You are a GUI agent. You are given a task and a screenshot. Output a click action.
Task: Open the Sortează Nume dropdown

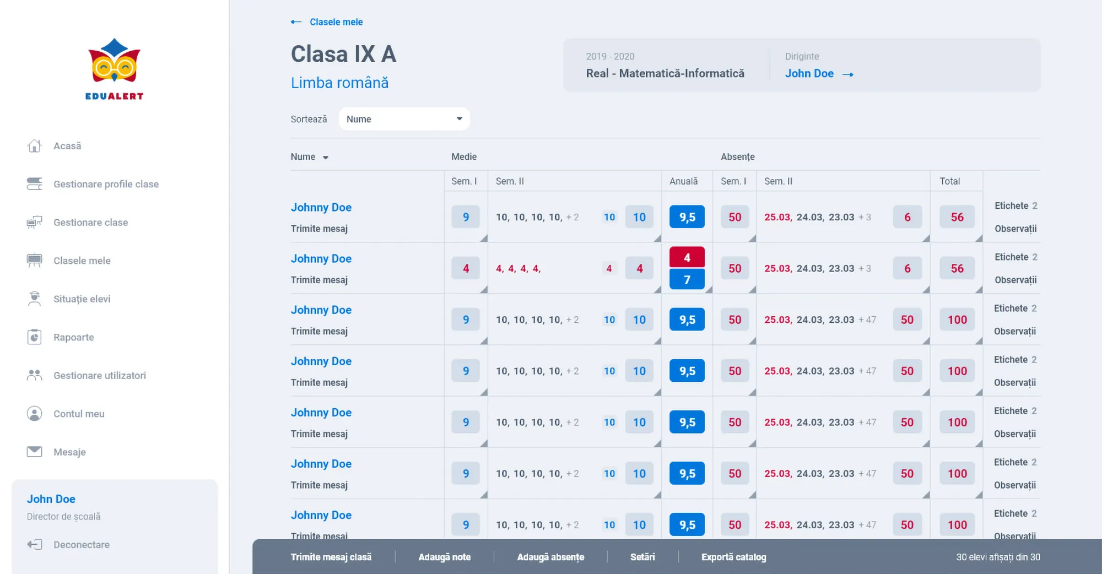[404, 119]
